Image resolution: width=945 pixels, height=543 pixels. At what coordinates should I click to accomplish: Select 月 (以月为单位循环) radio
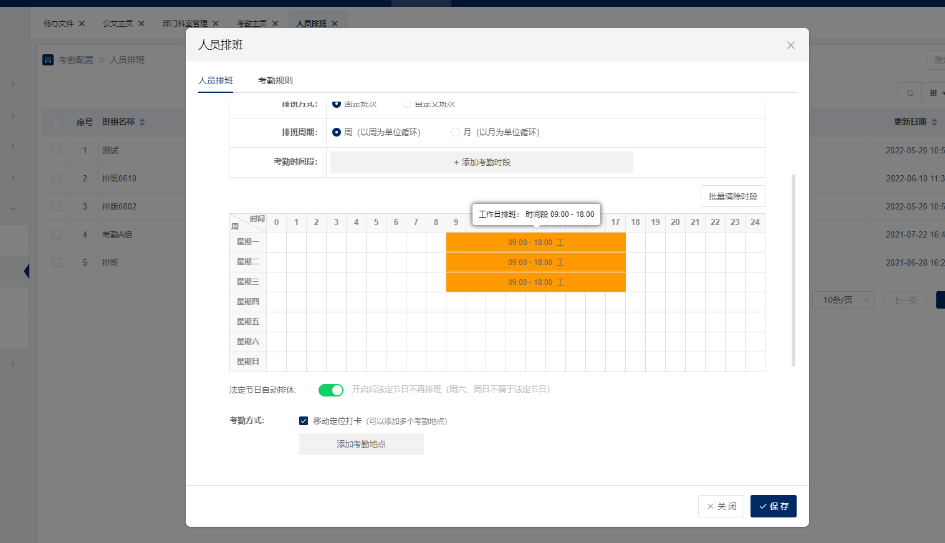tap(456, 132)
